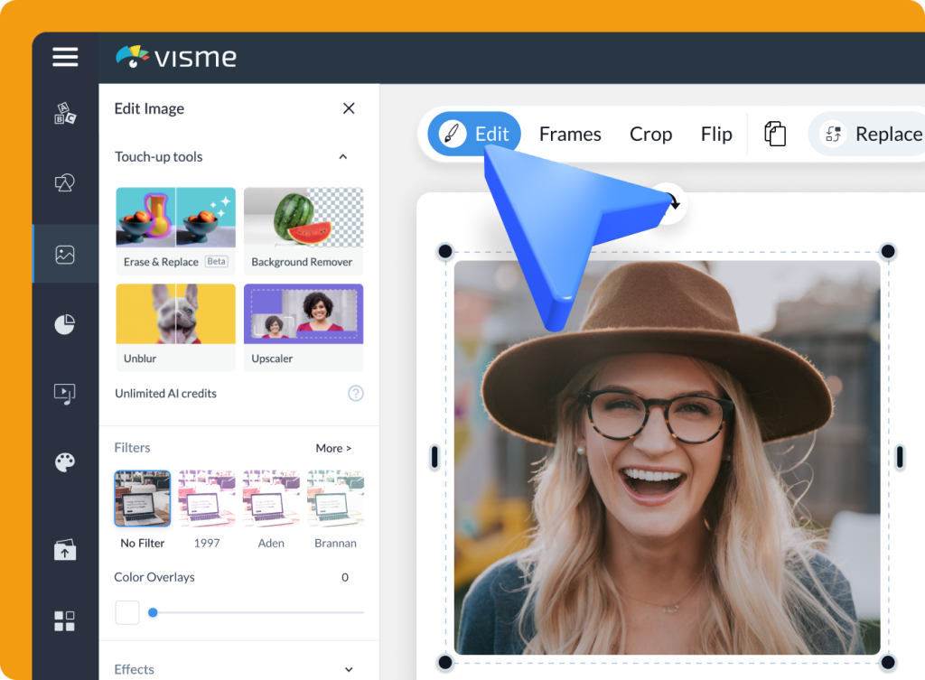This screenshot has width=925, height=680.
Task: Select the Upscaler tool
Action: pyautogui.click(x=304, y=328)
